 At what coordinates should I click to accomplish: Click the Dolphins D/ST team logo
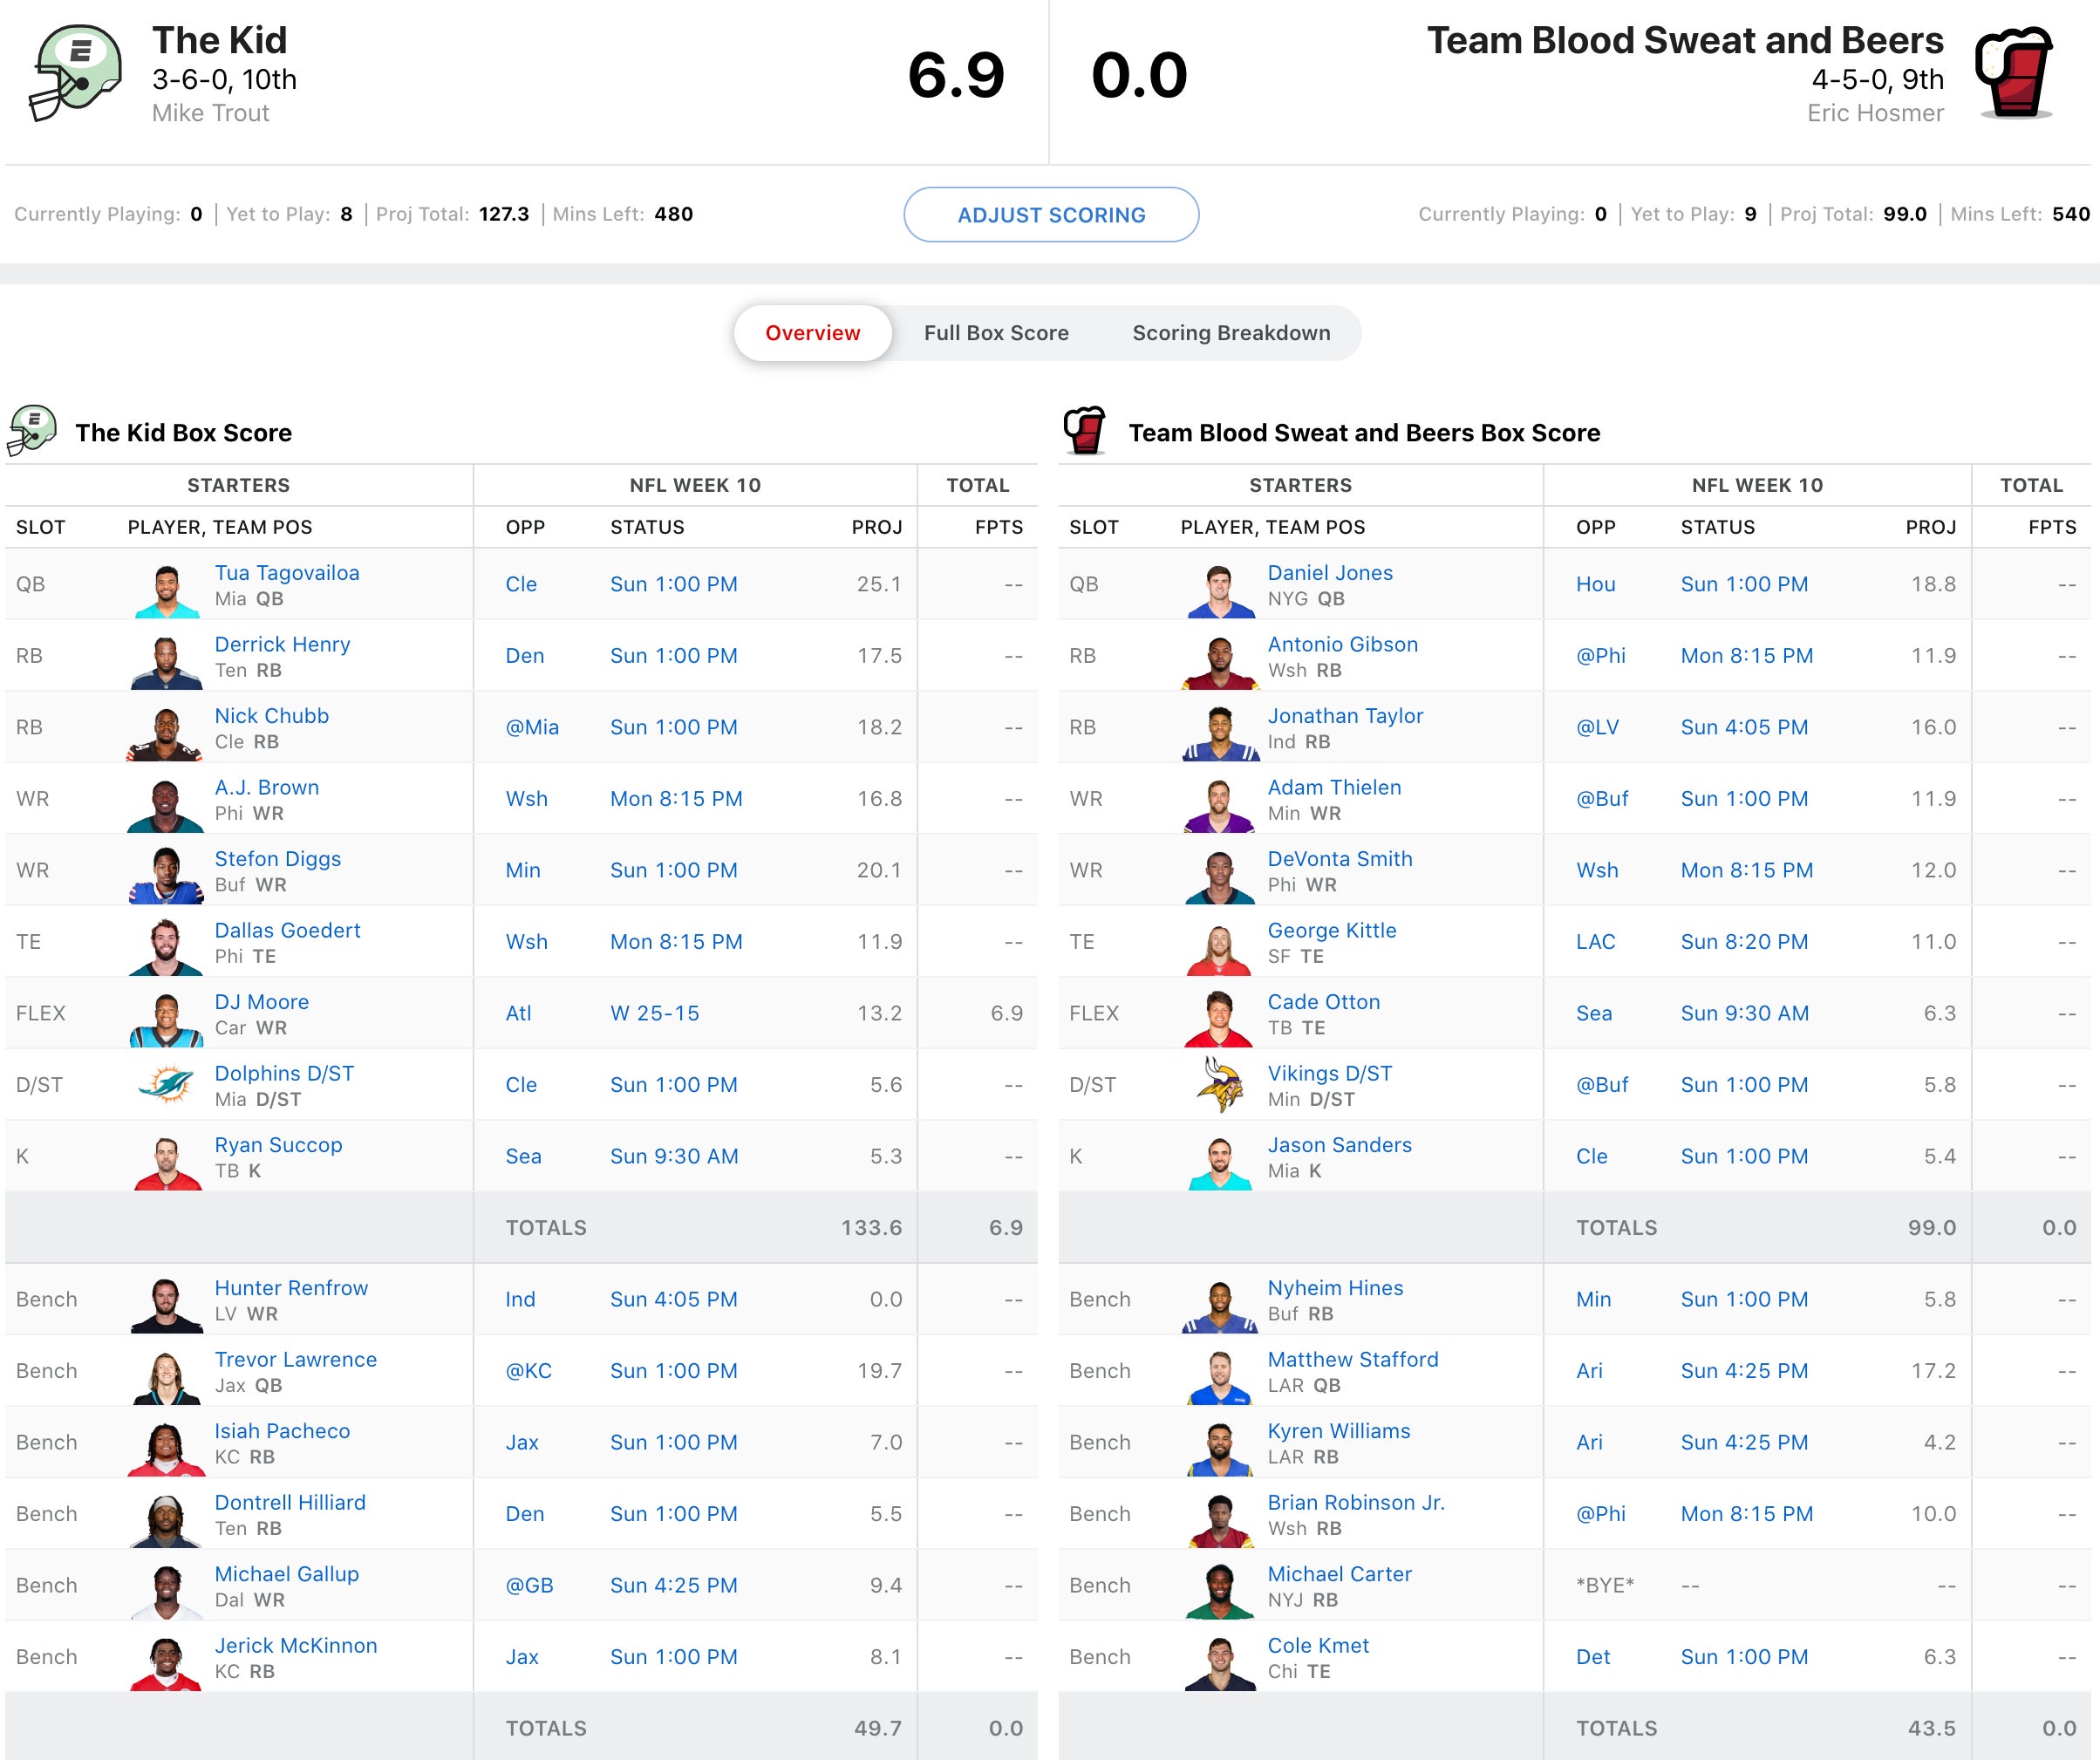pos(166,1085)
